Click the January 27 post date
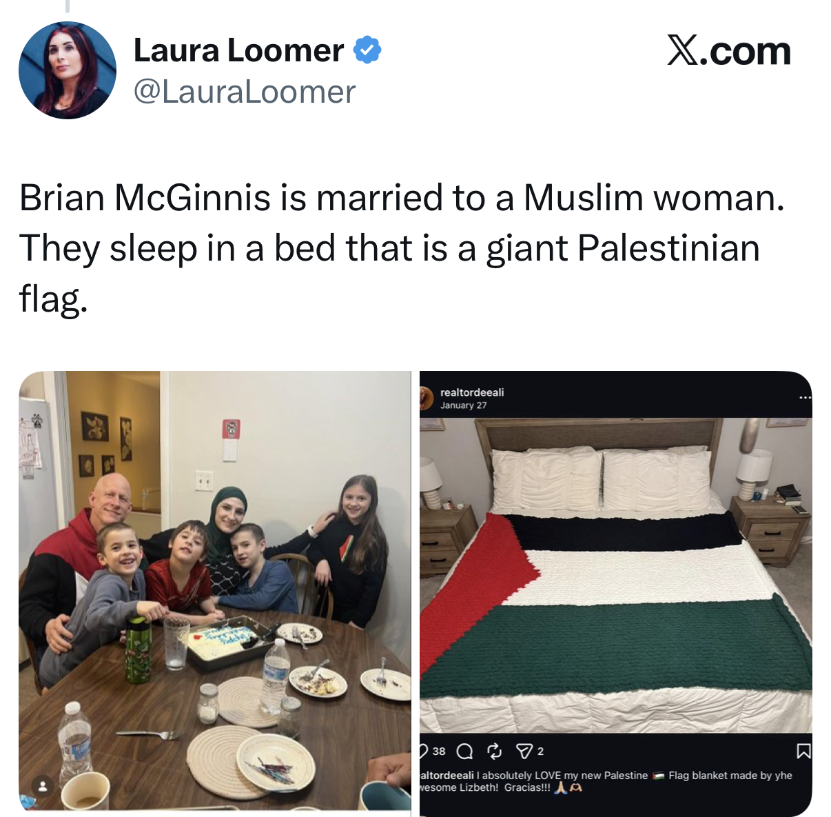This screenshot has height=817, width=831. click(x=464, y=405)
